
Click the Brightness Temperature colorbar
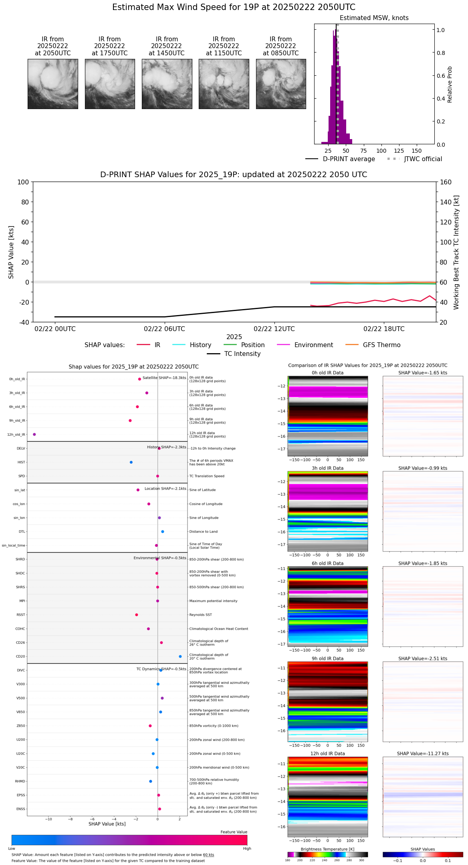327,854
